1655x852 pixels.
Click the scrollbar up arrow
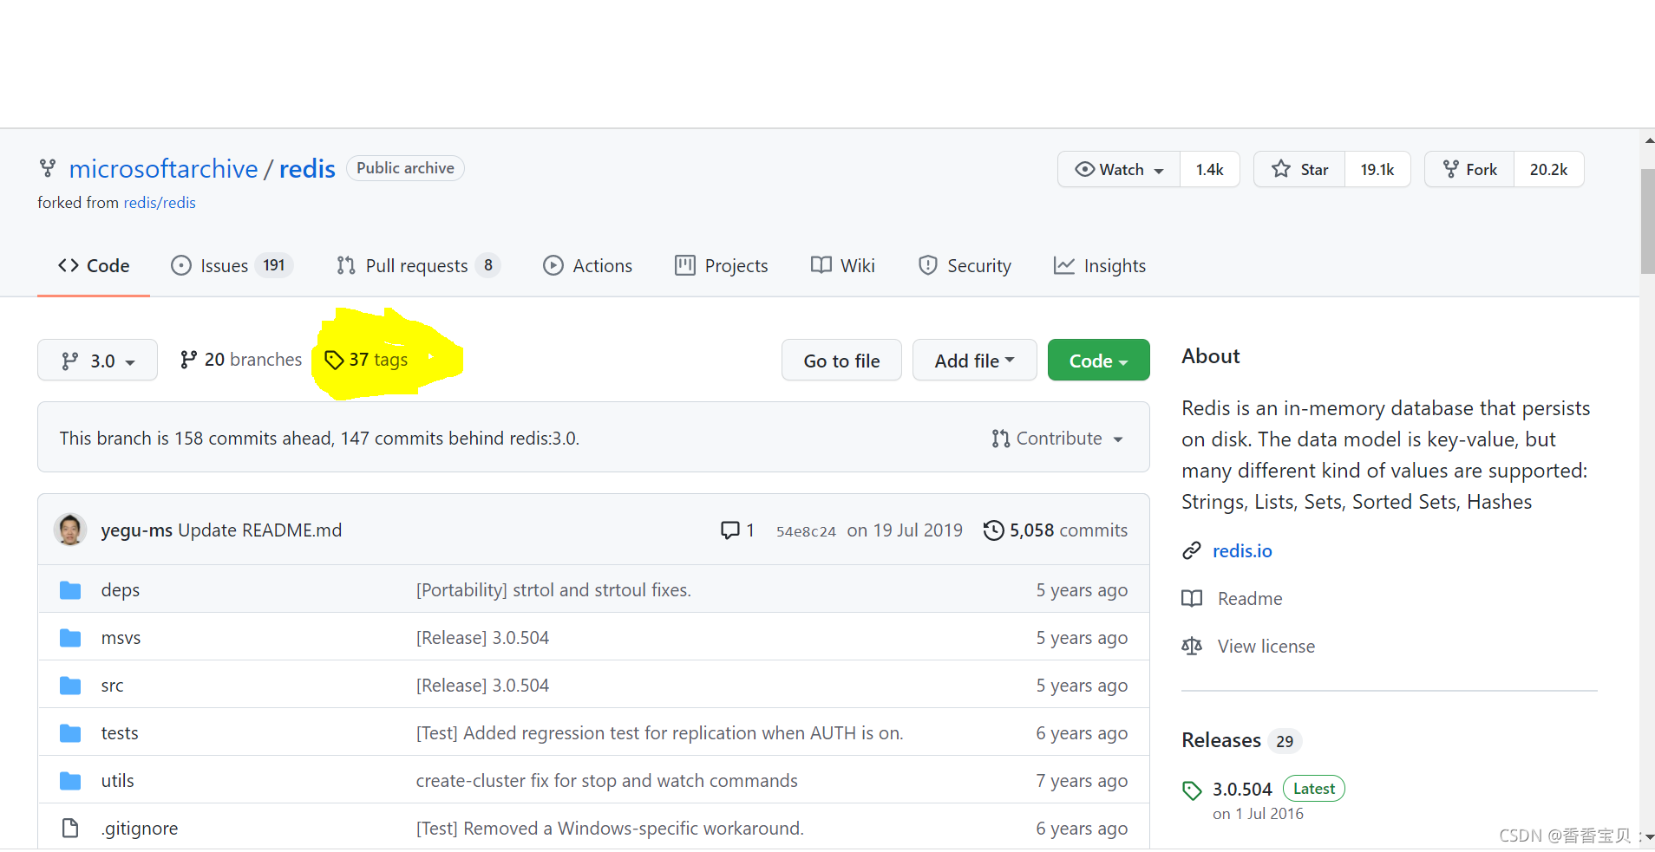click(x=1648, y=139)
